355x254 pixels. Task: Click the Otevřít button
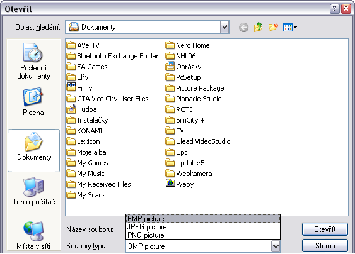click(x=325, y=229)
